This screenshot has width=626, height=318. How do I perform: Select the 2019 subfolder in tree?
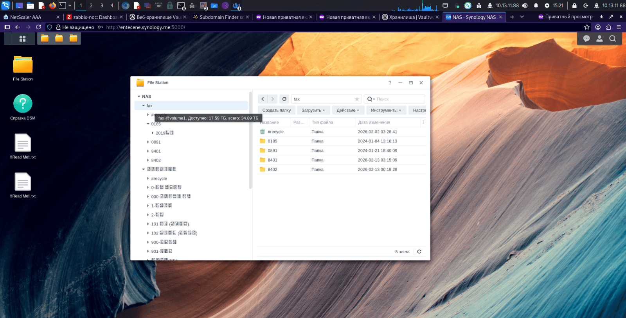(164, 133)
